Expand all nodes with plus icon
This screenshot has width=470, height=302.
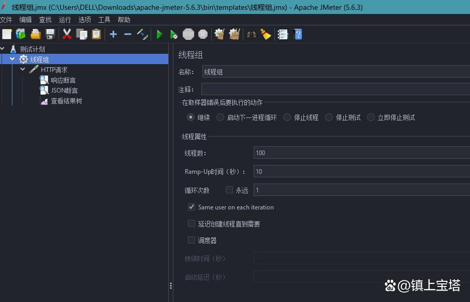tap(113, 34)
